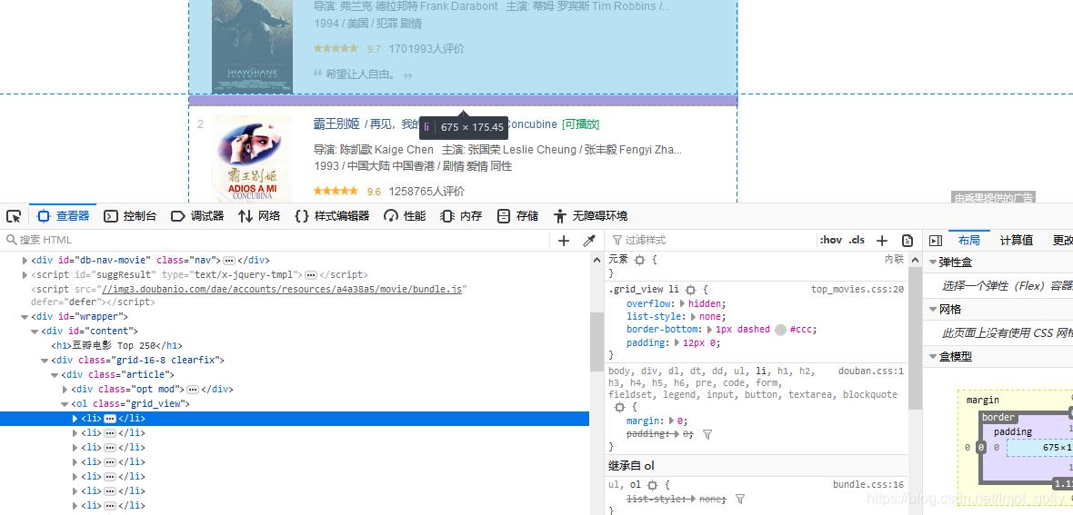Expand the highlighted selected li node

tap(75, 419)
